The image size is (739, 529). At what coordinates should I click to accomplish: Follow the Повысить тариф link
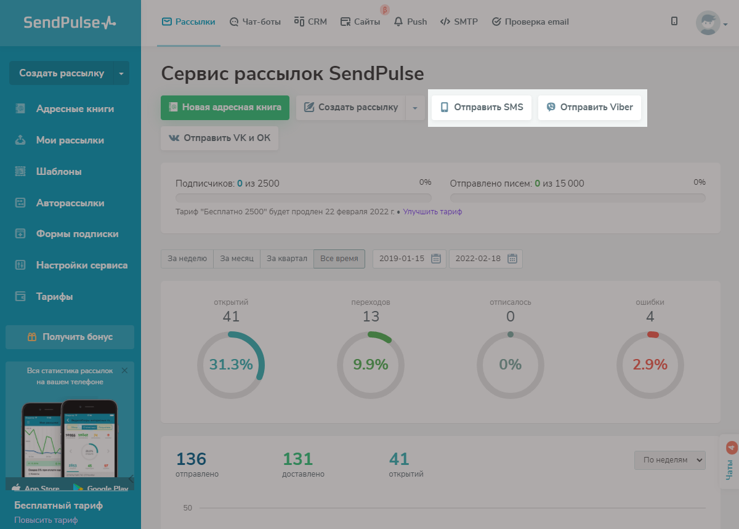[x=46, y=520]
